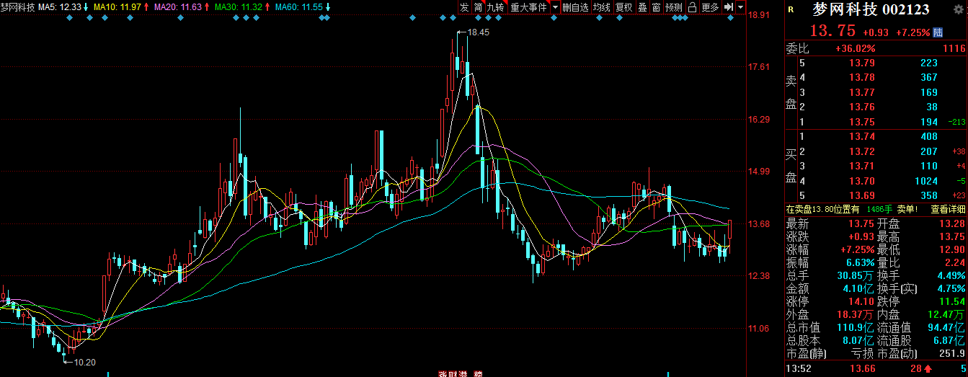968x377 pixels.
Task: Click the 叠 overlay icon
Action: click(642, 7)
